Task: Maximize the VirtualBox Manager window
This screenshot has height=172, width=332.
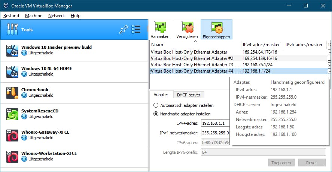Action: [306, 6]
